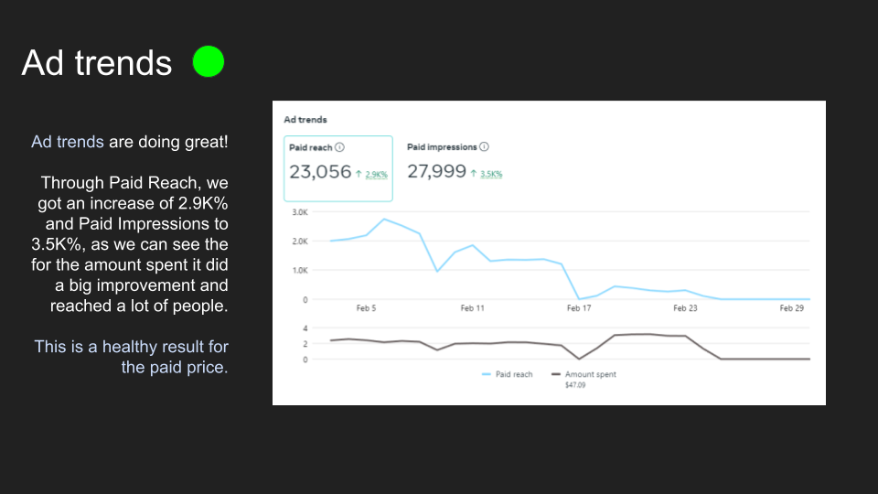Click the Feb 17 date label
The width and height of the screenshot is (878, 494).
[x=579, y=308]
